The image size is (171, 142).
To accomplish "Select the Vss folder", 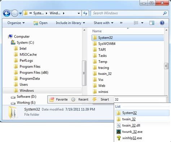I will [98, 80].
